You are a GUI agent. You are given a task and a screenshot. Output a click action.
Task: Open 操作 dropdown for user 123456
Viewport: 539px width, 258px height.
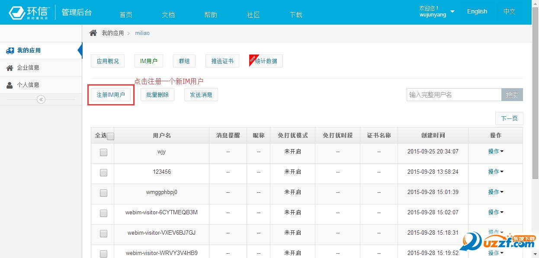click(496, 172)
